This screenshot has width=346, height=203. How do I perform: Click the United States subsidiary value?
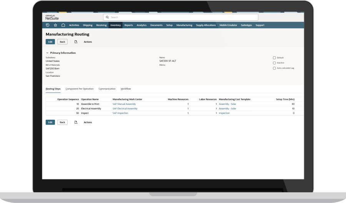pos(53,61)
